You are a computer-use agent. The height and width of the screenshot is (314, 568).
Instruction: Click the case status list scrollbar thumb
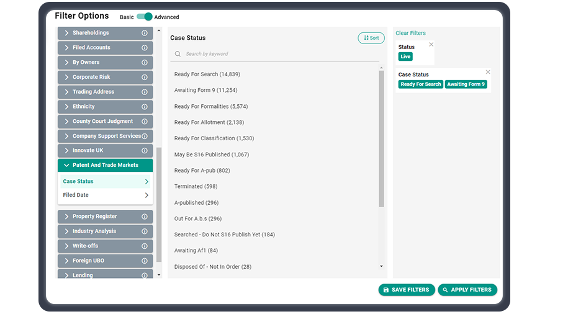pos(381,139)
